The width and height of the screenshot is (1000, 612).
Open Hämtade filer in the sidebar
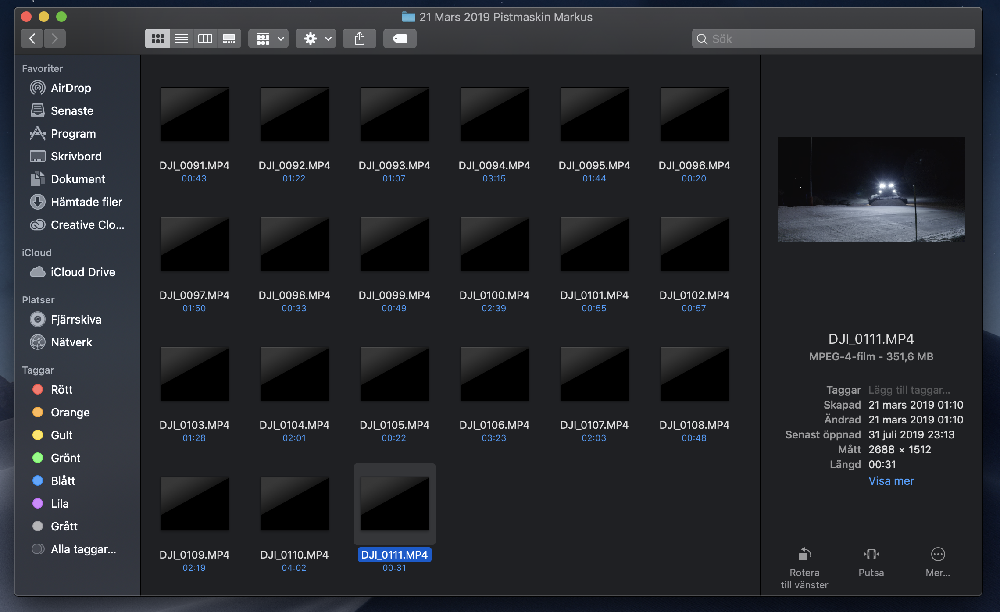coord(86,202)
